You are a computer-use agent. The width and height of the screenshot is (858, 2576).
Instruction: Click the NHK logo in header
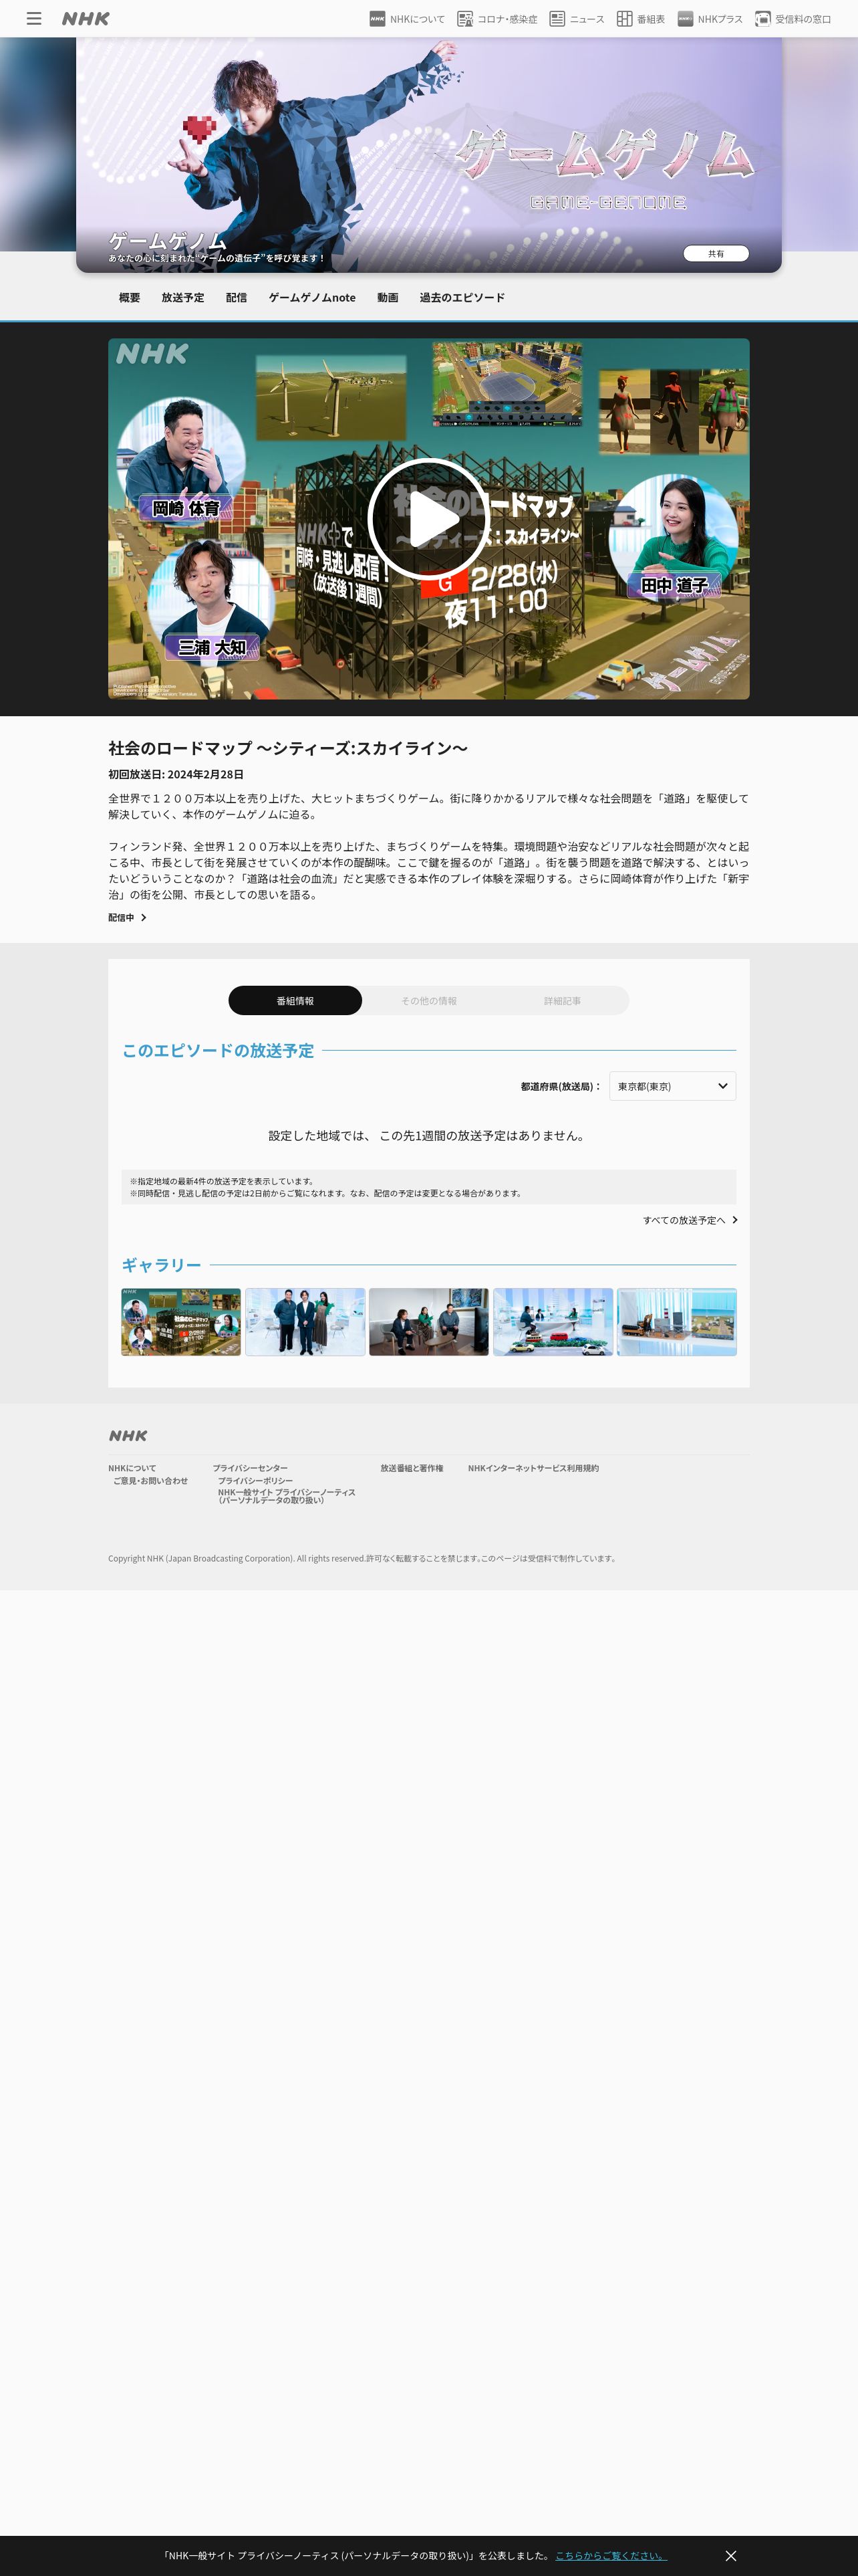(x=86, y=19)
